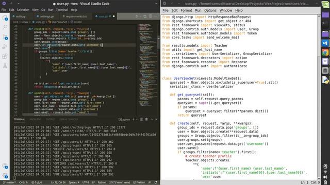Image resolution: width=330 pixels, height=185 pixels.
Task: Switch to Visual Studio Code from the panel
Action: 325,43
